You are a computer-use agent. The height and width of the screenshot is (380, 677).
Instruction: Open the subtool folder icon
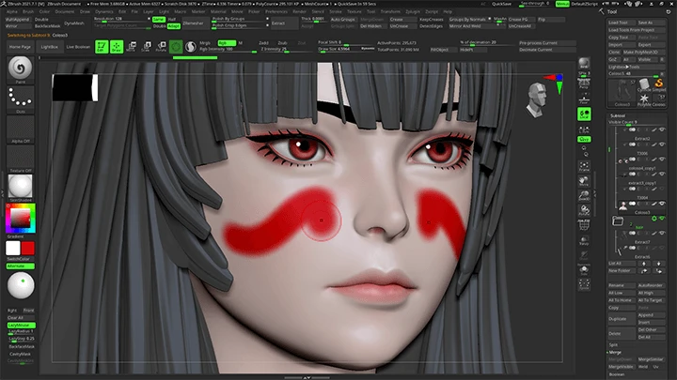618,221
